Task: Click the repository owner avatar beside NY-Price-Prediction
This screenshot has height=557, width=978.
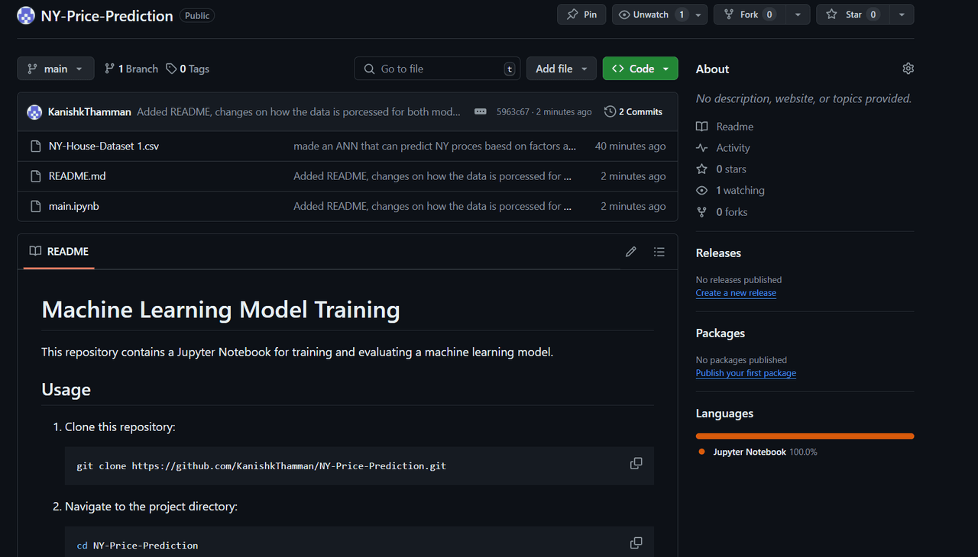Action: 26,15
